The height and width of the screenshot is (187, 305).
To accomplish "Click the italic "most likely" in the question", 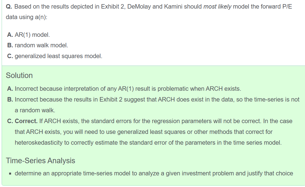I will click(x=217, y=7).
